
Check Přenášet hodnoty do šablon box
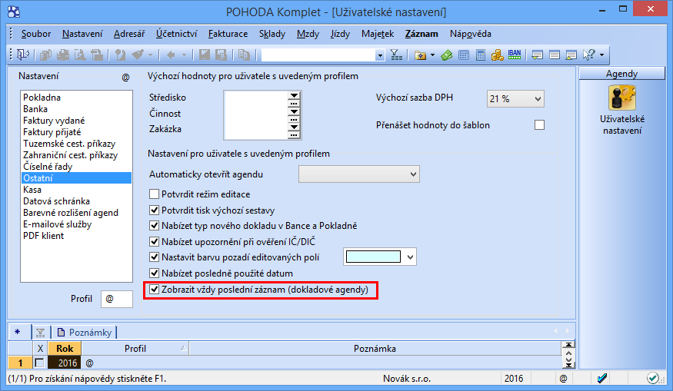539,124
